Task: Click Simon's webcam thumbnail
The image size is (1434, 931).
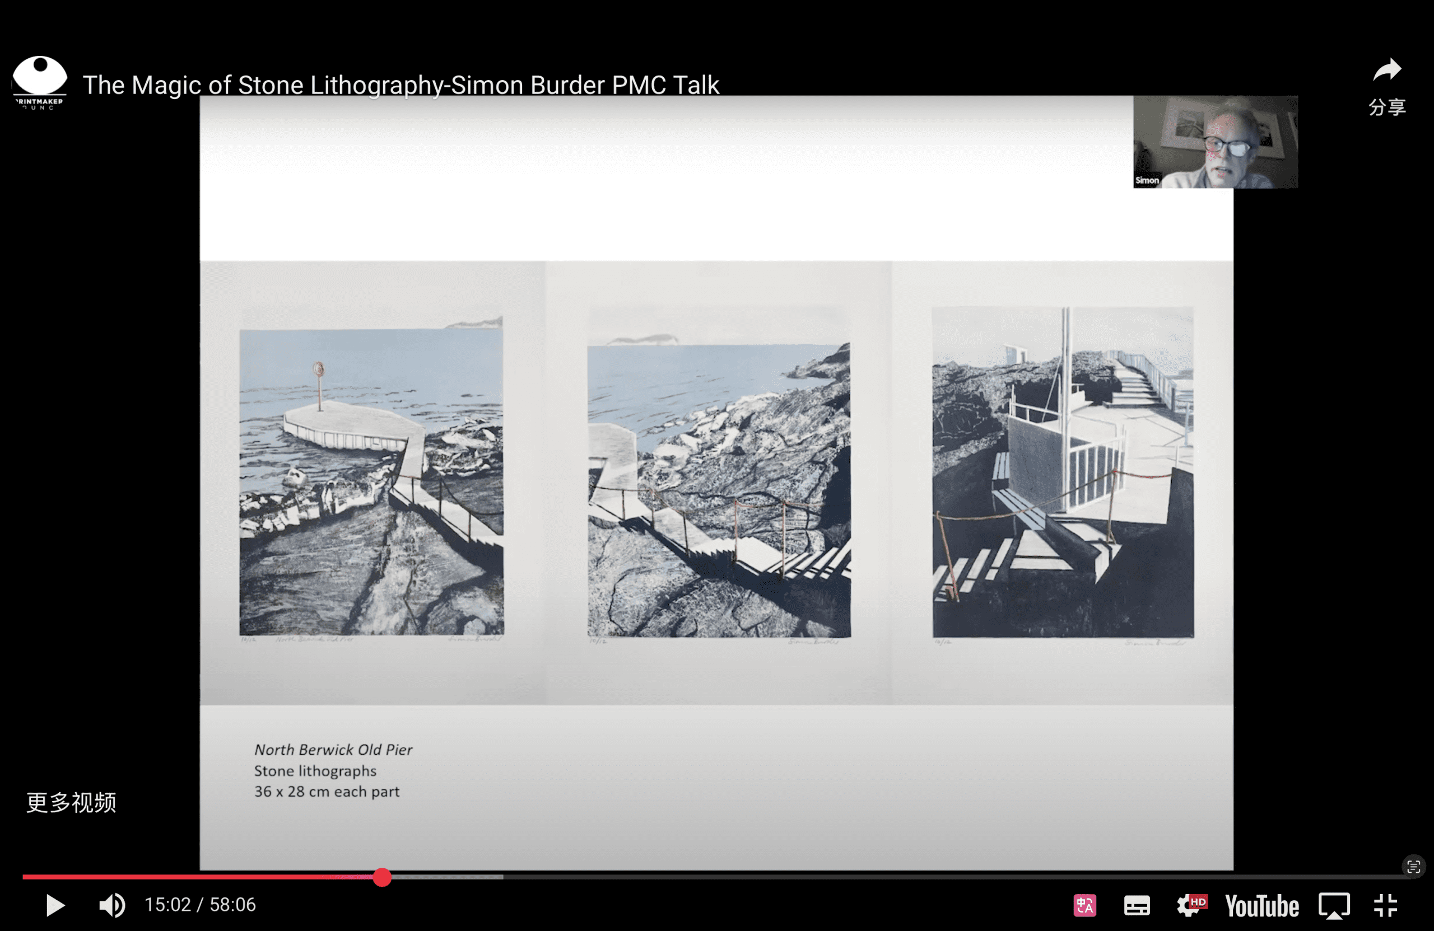Action: [1216, 142]
